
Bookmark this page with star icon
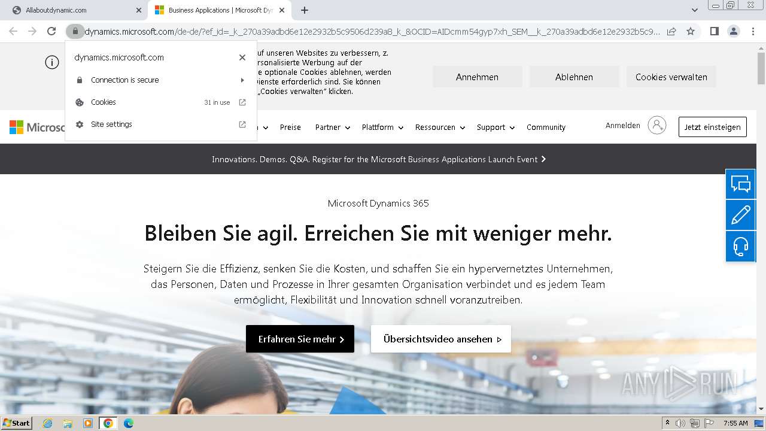(x=691, y=31)
